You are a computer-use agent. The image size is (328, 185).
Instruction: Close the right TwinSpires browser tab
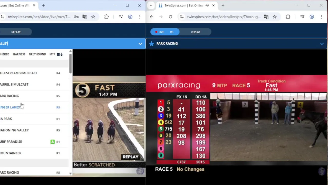pyautogui.click(x=213, y=5)
